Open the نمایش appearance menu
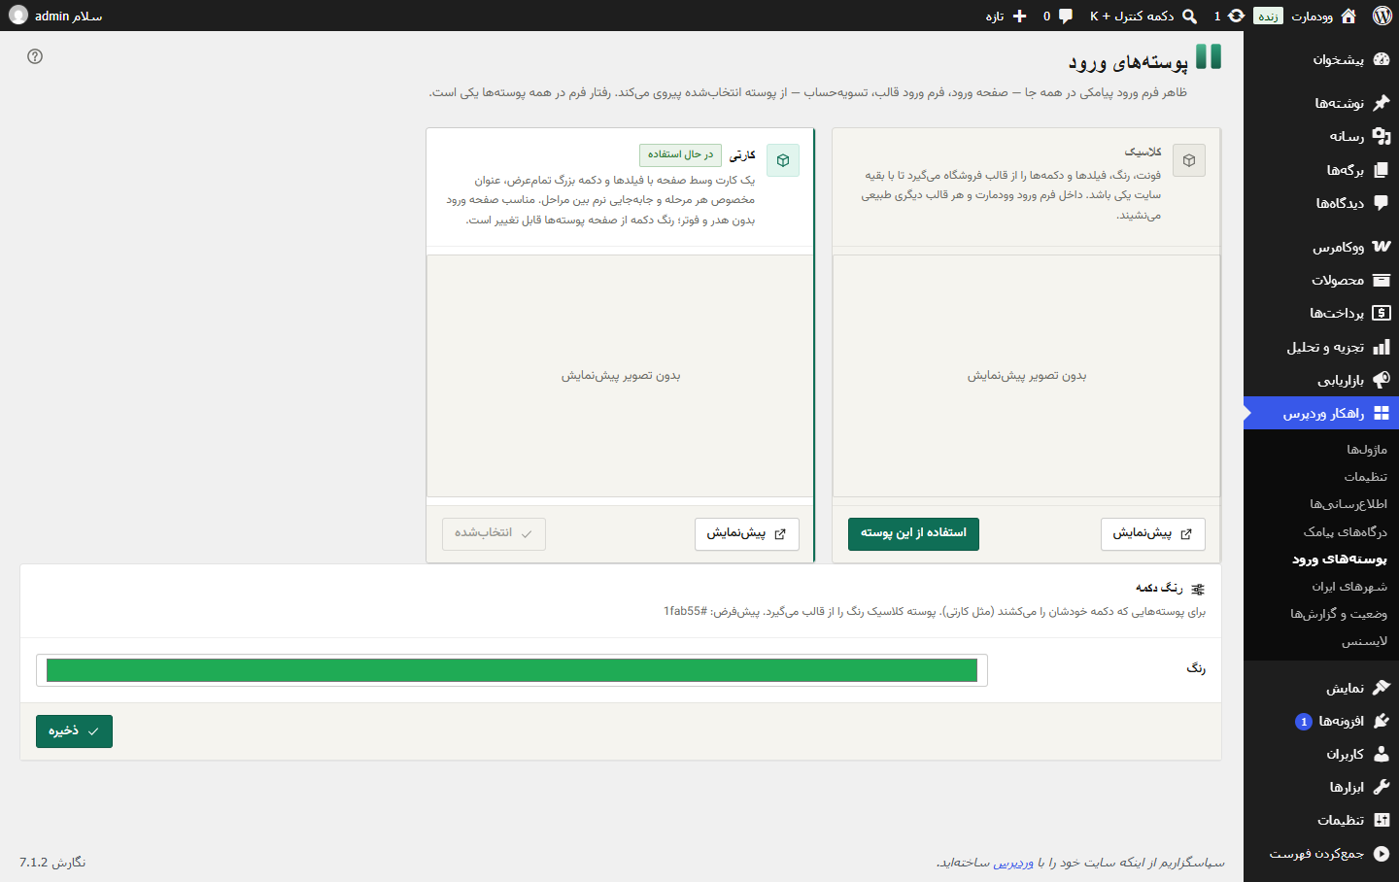The height and width of the screenshot is (882, 1399). point(1321,688)
